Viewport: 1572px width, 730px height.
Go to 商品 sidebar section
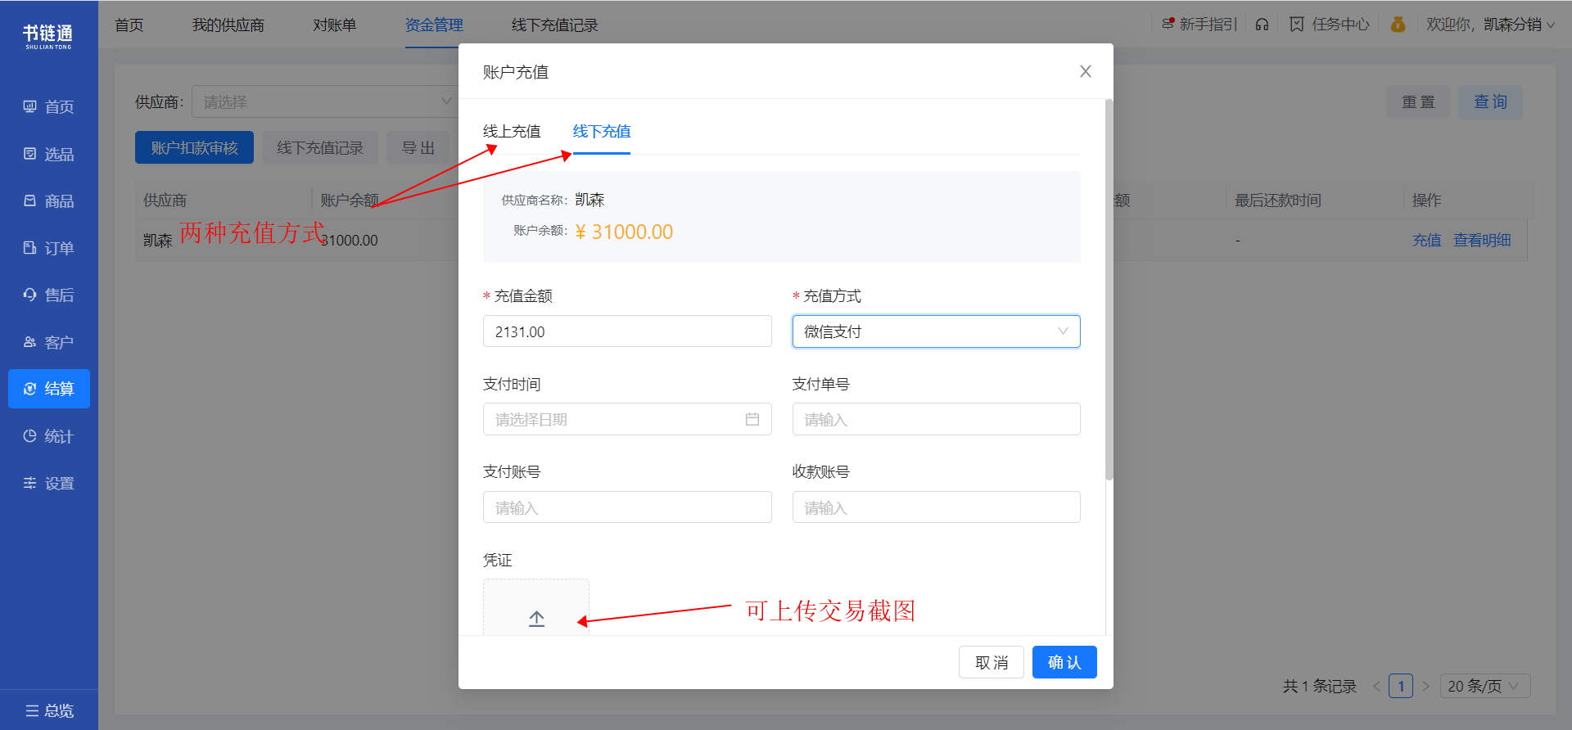click(x=49, y=201)
